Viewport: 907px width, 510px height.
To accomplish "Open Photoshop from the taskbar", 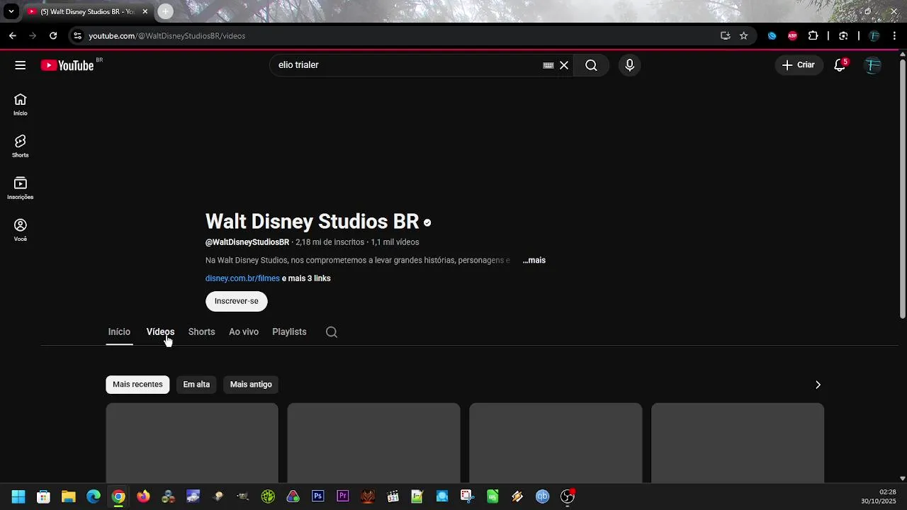I will 318,497.
